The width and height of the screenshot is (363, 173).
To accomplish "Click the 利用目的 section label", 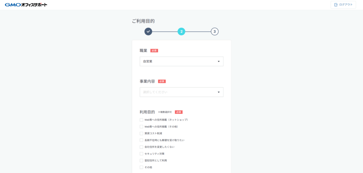I will [147, 112].
